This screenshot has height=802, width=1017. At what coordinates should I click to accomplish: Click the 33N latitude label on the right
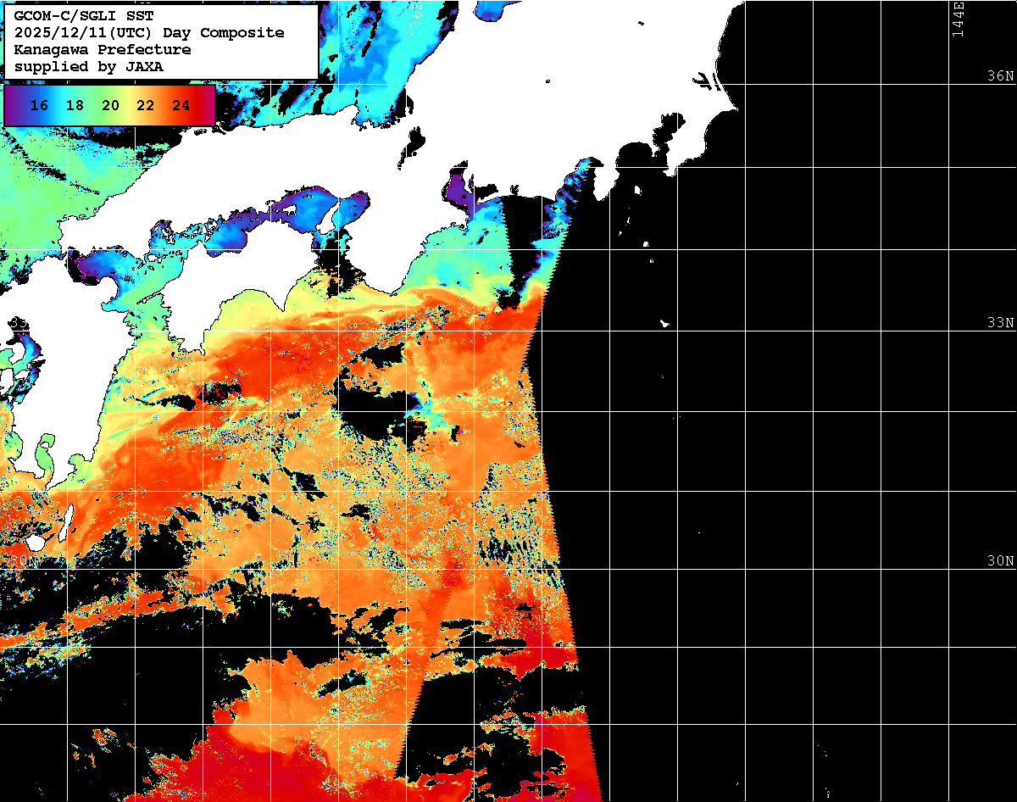999,323
